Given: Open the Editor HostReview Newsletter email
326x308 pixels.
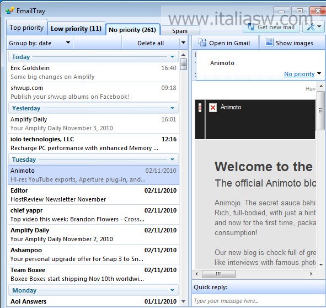Looking at the screenshot, I should tap(94, 195).
